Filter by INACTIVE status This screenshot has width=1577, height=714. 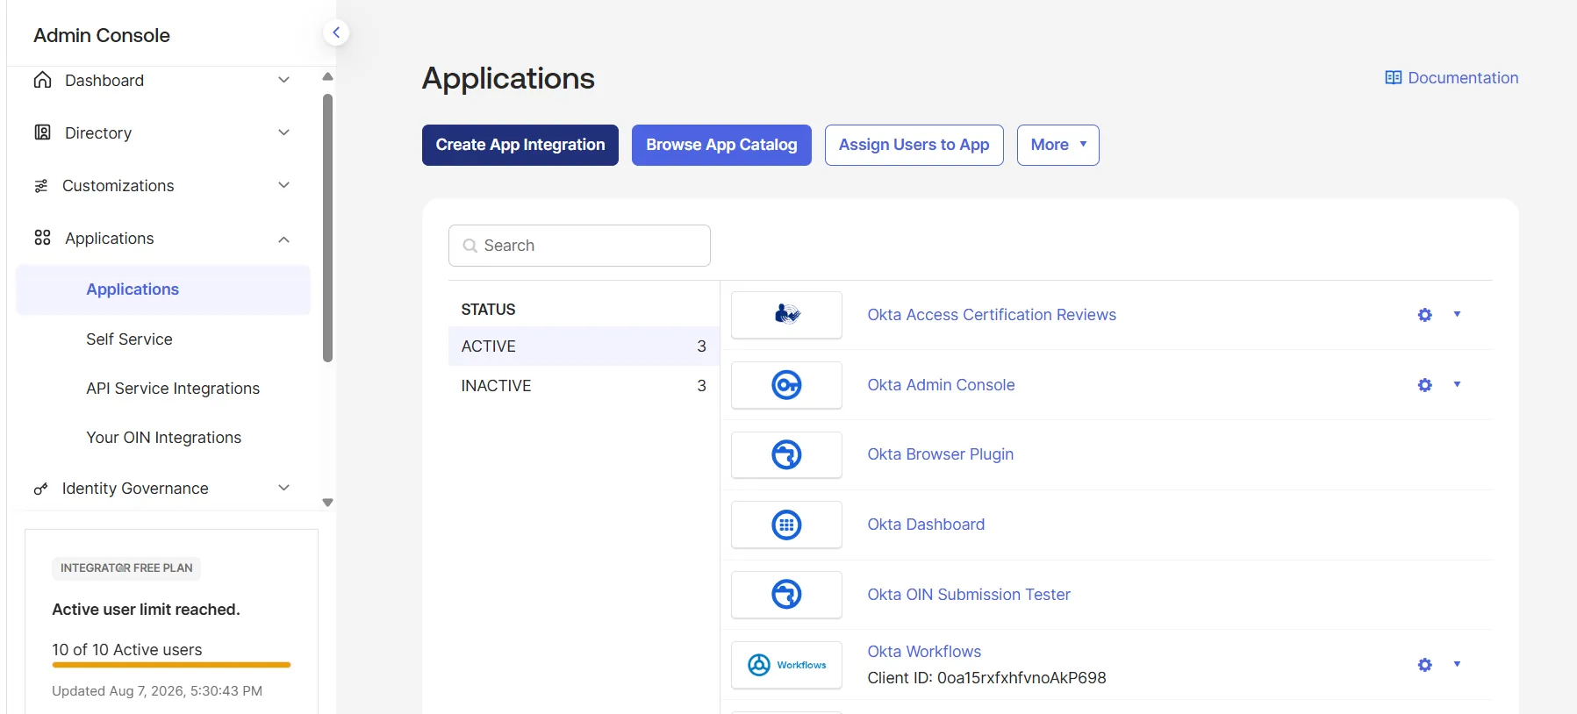click(x=584, y=386)
